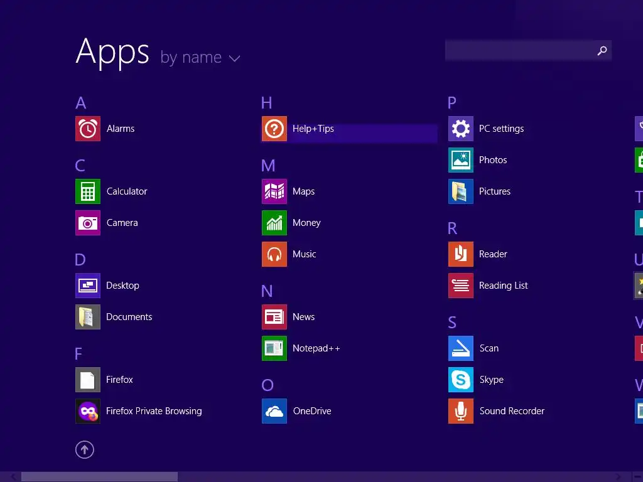
Task: Jump via the letter A header
Action: coord(81,103)
